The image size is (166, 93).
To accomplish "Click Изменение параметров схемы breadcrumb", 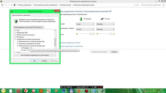I will tap(84, 5).
